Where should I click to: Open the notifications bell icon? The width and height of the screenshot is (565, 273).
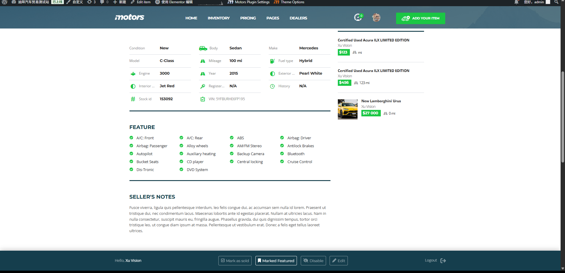[516, 2]
